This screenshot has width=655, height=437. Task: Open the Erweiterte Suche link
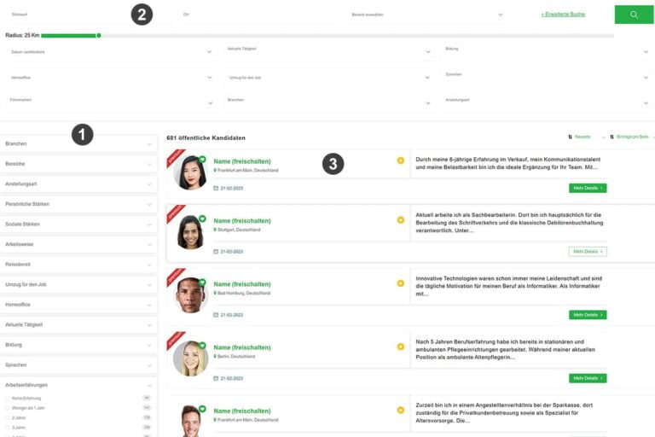(563, 15)
